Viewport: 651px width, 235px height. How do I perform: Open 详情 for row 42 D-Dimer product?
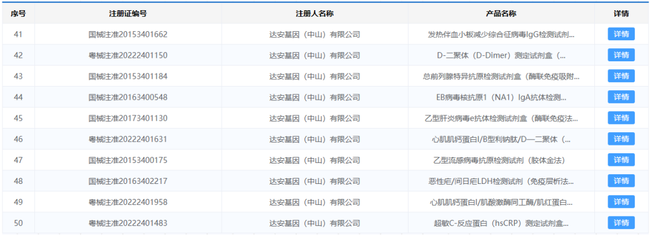coord(621,55)
